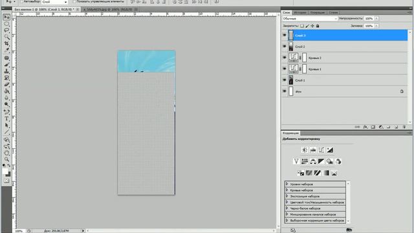
Task: Toggle lock image pixels brush icon
Action: click(307, 26)
